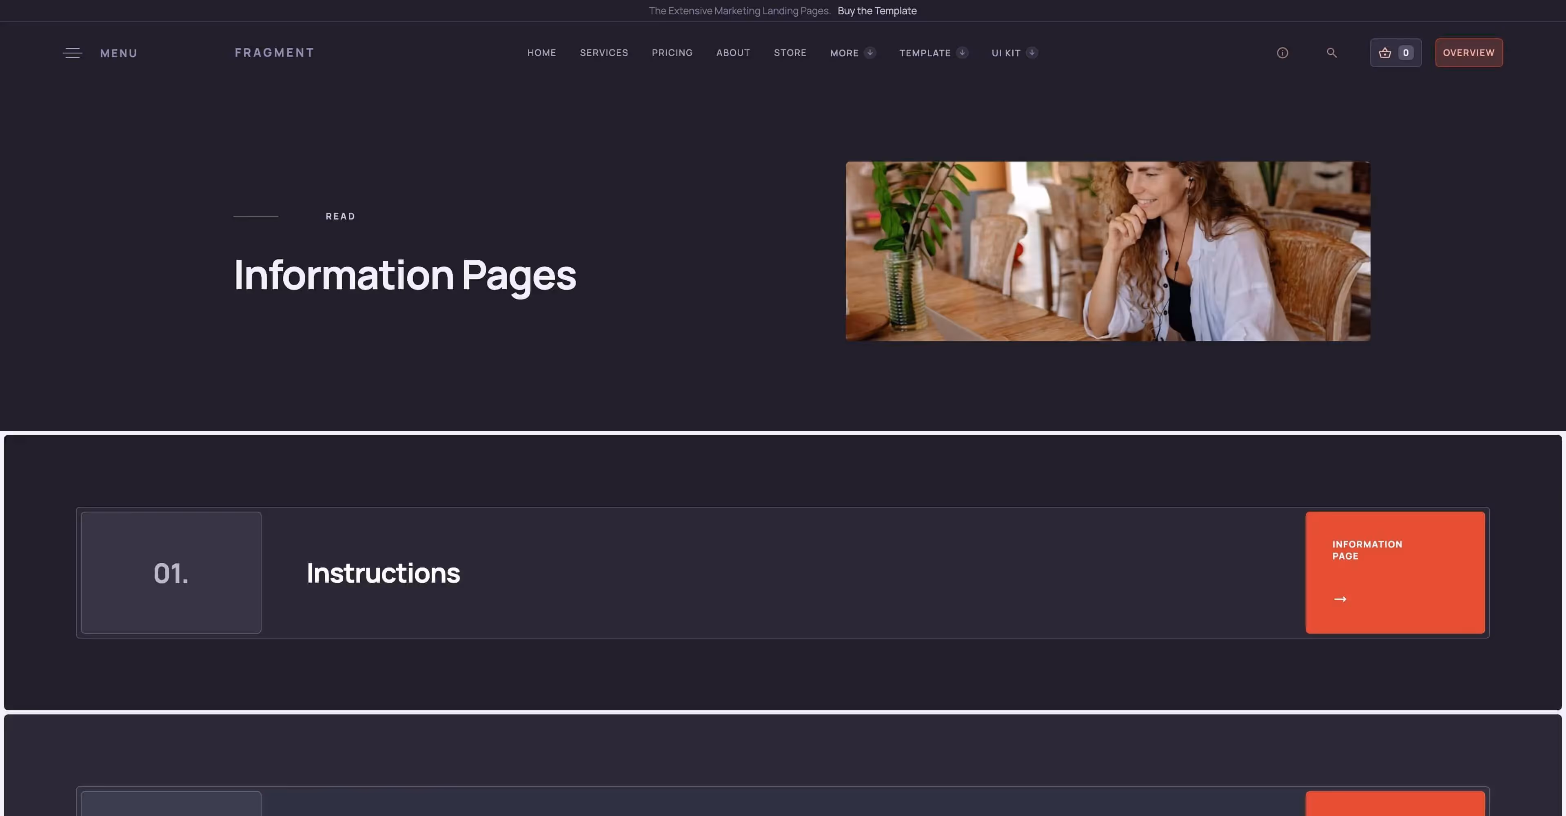The image size is (1566, 816).
Task: Open the Store nav link
Action: point(790,53)
